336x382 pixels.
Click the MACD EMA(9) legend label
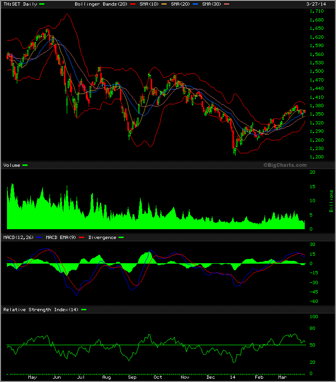tap(61, 237)
